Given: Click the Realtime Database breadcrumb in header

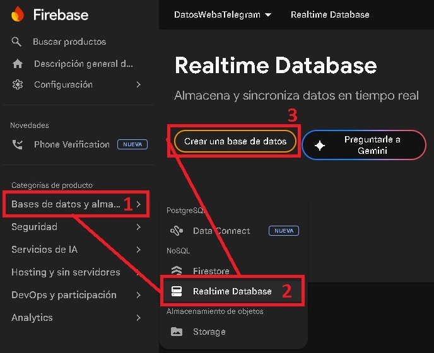Looking at the screenshot, I should coord(330,14).
